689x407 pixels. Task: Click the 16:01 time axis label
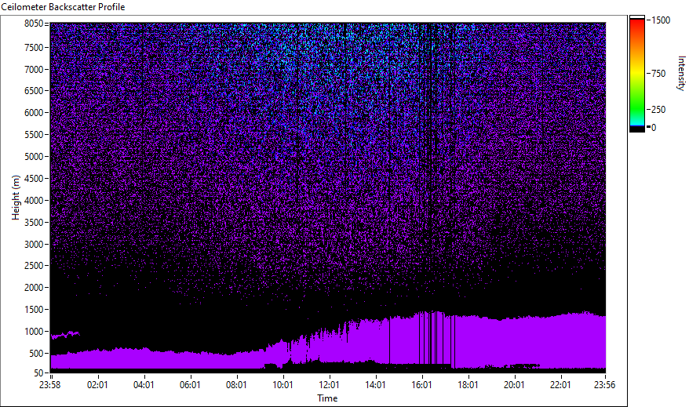(421, 385)
